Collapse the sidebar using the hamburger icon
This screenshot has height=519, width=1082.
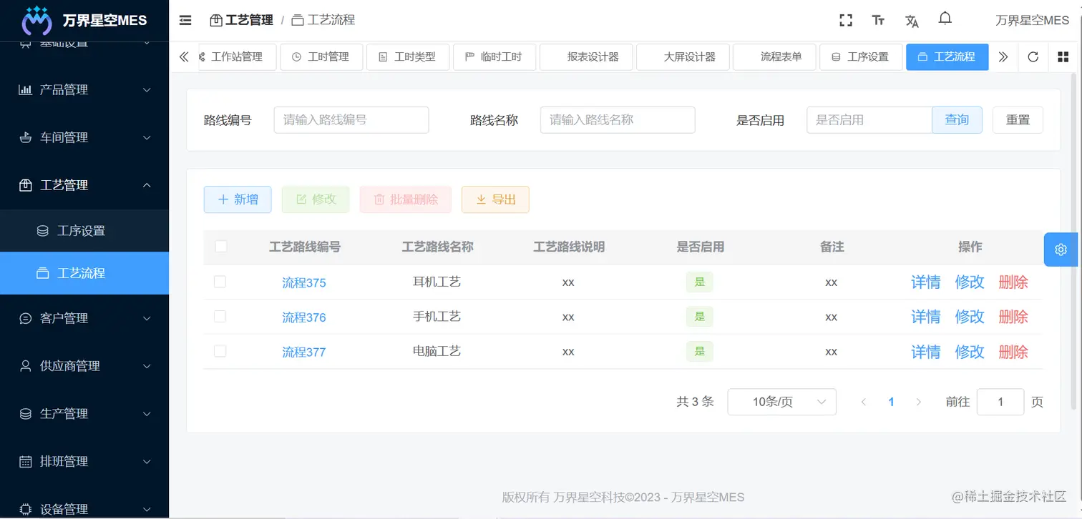click(185, 20)
